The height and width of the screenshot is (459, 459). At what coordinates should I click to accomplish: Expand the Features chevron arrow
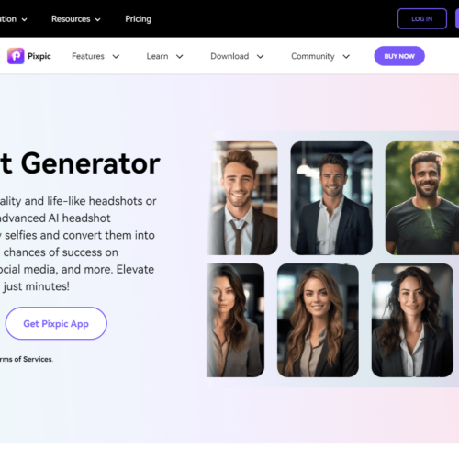(x=116, y=57)
